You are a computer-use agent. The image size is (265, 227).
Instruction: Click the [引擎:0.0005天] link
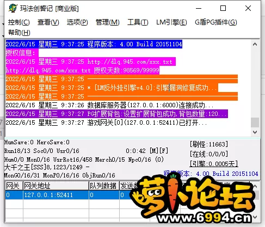point(214,164)
